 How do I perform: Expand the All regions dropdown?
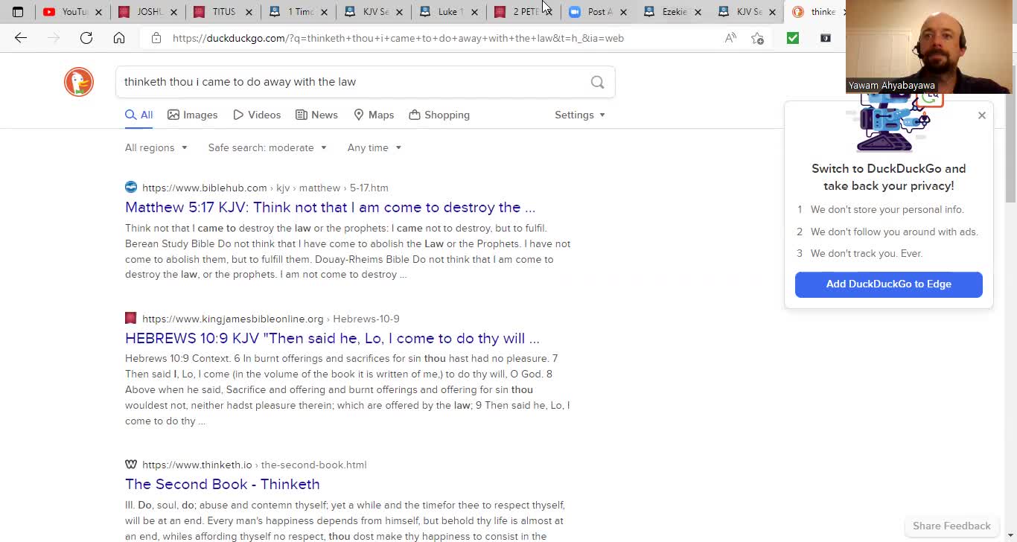(x=156, y=147)
